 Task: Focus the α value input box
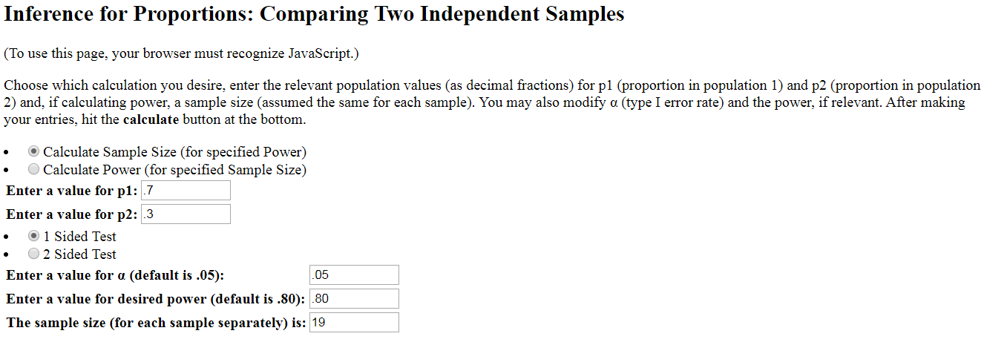tap(354, 275)
